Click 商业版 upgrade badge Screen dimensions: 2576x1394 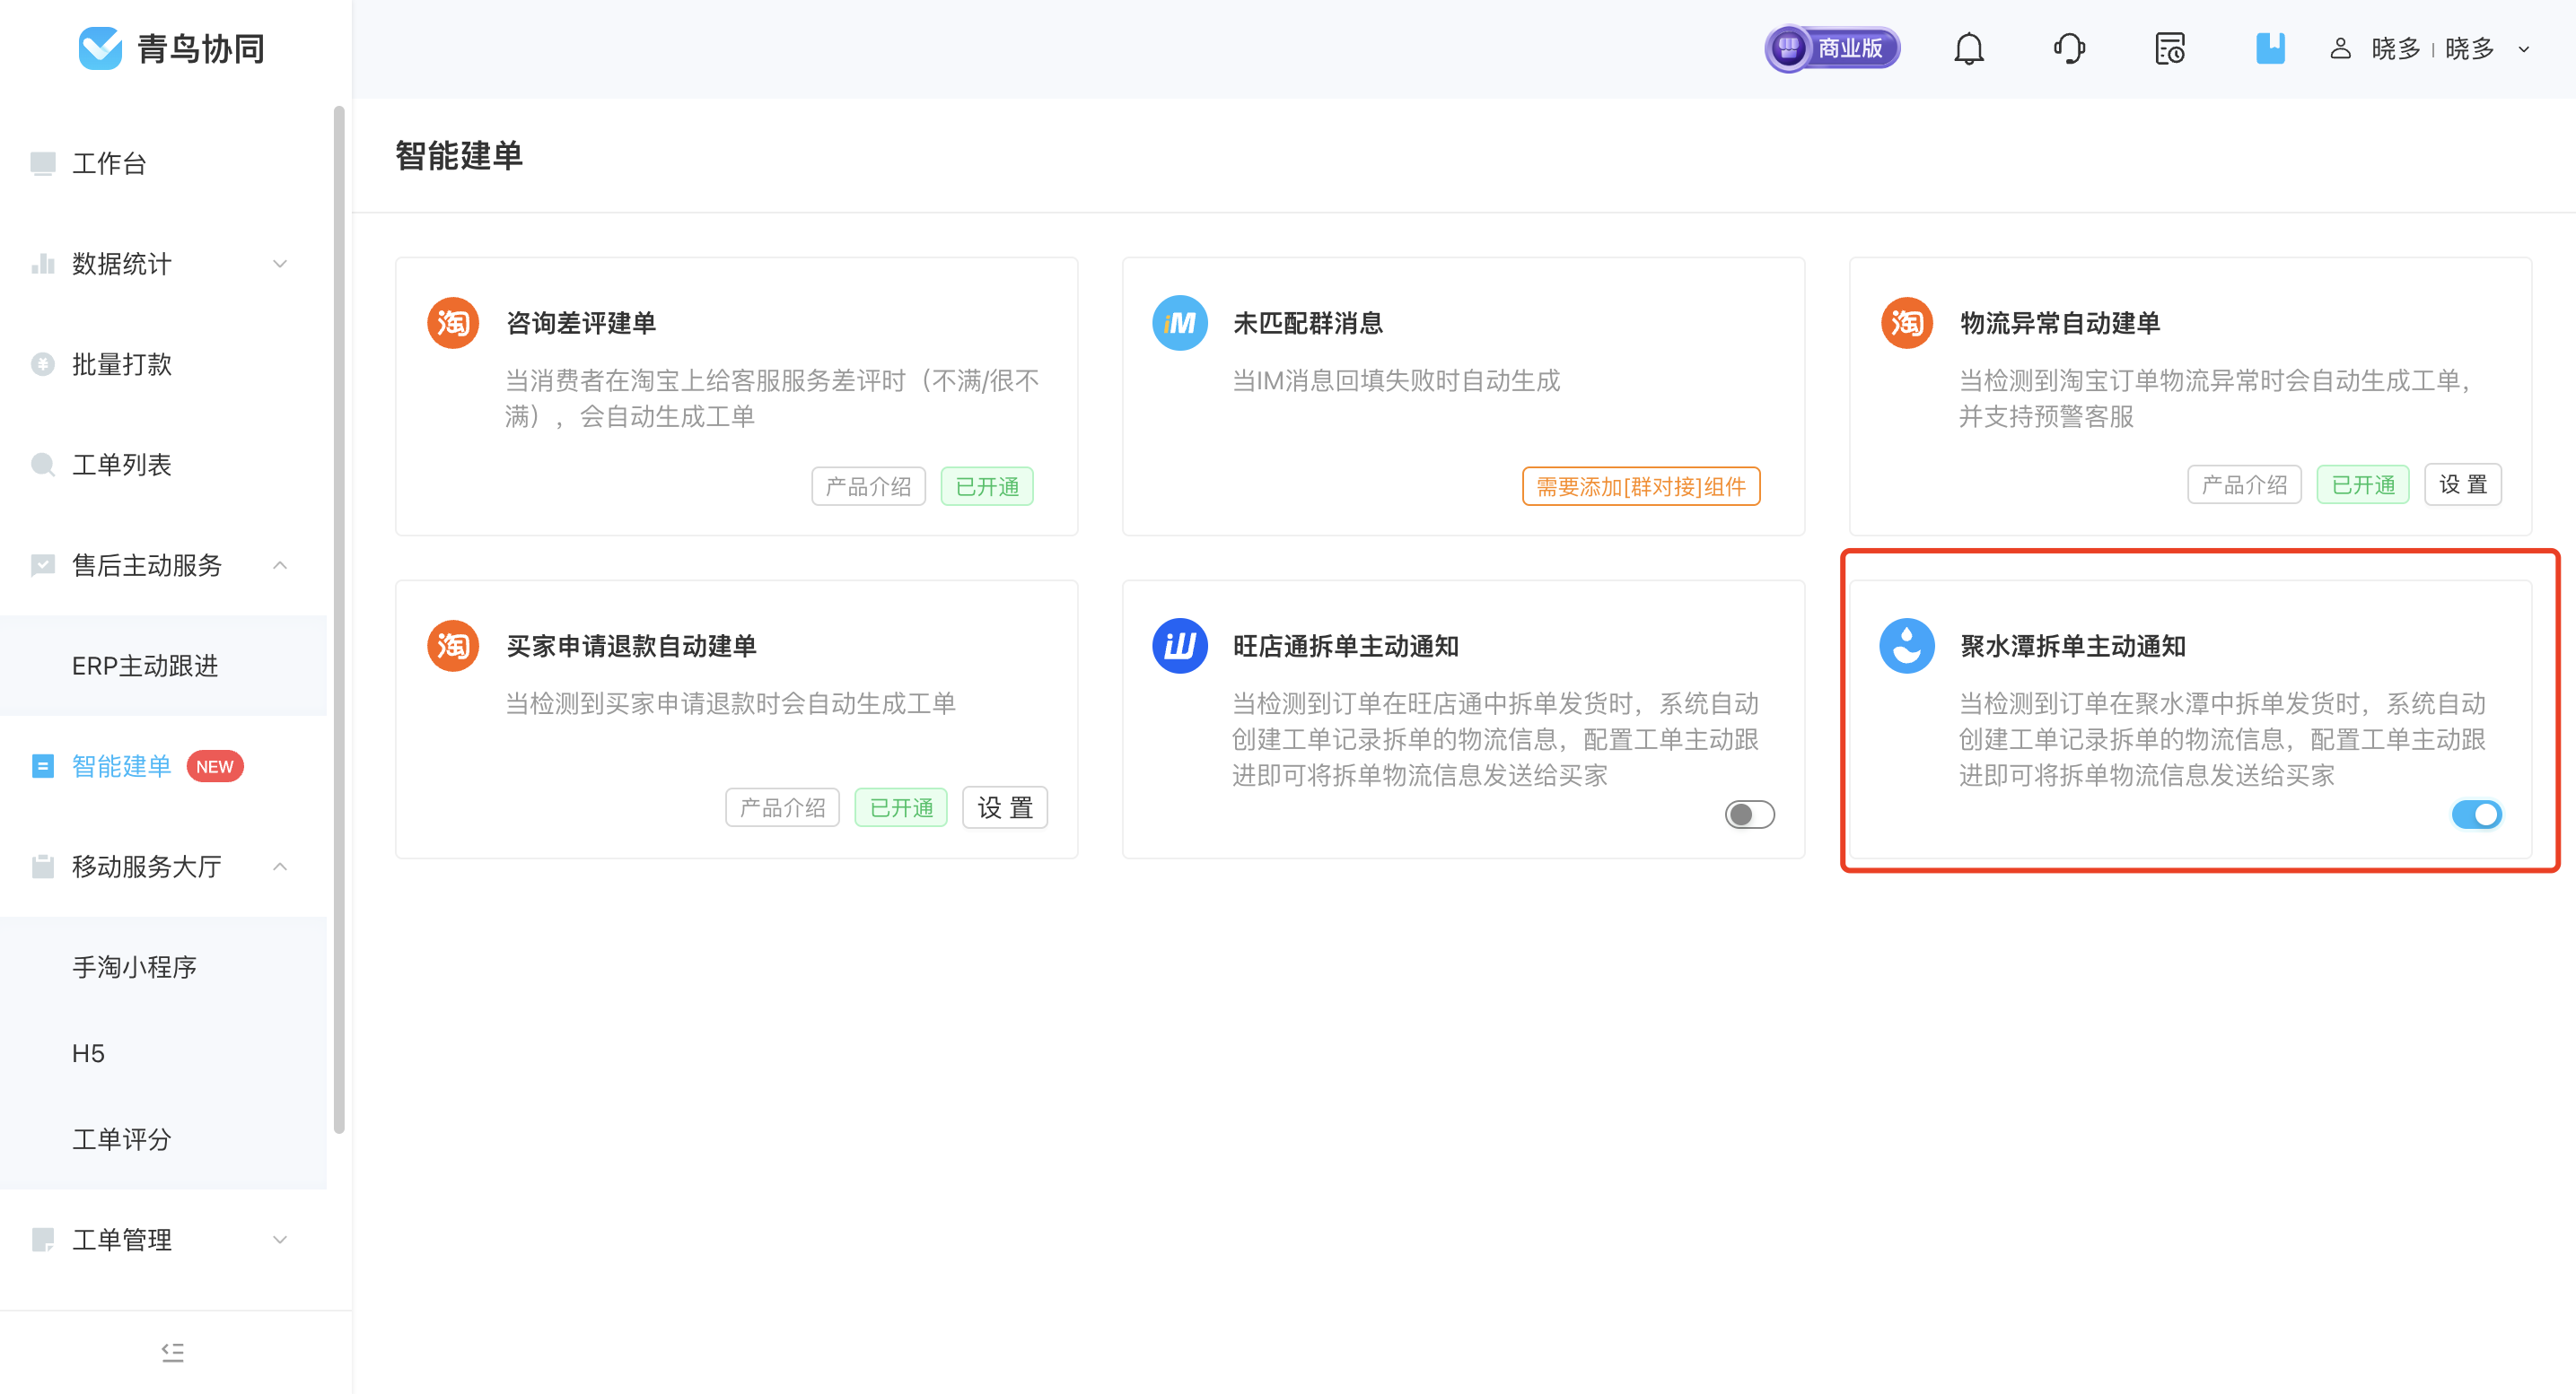1831,48
